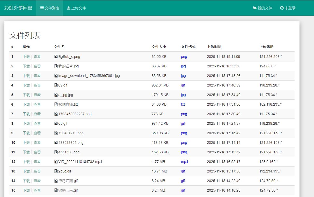The image size is (314, 197).
Task: View image_download_1763458997061.jpg using 查看
Action: tap(37, 76)
